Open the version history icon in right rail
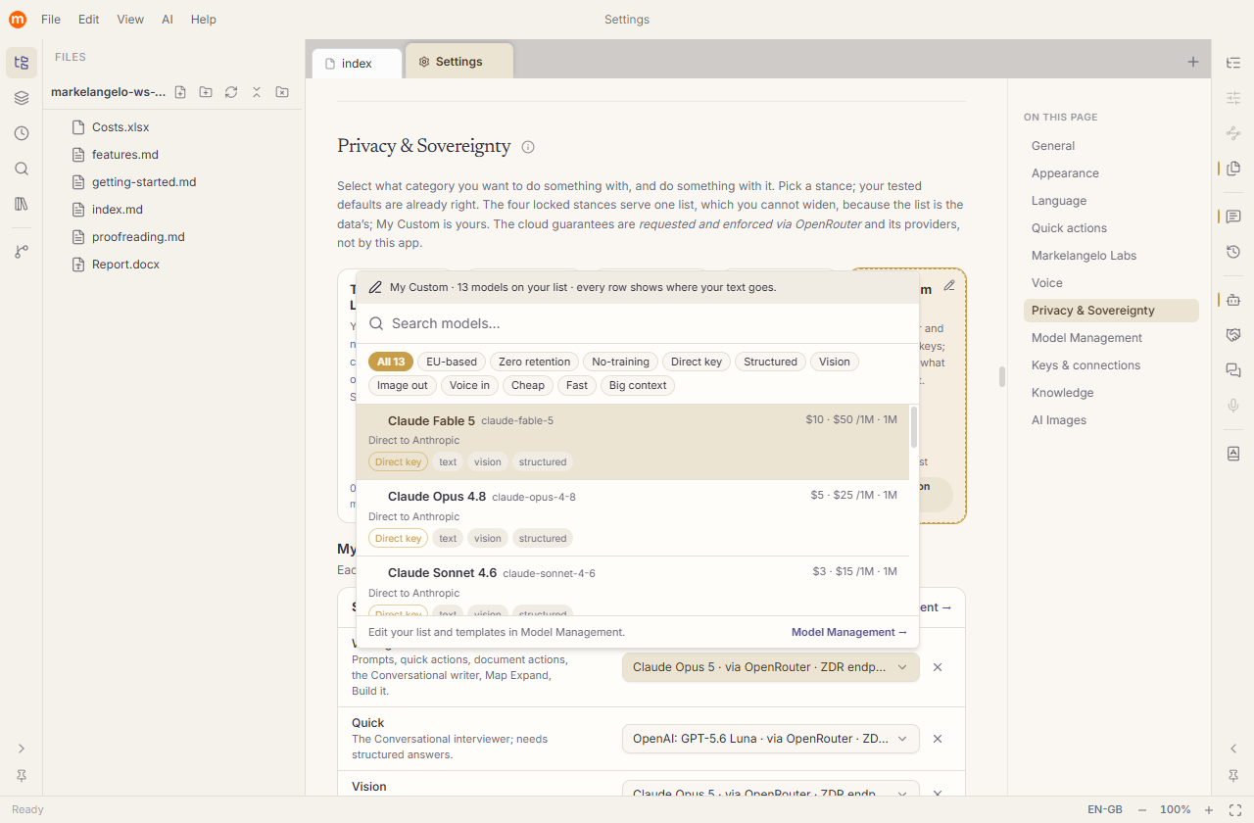The image size is (1254, 823). [1233, 252]
